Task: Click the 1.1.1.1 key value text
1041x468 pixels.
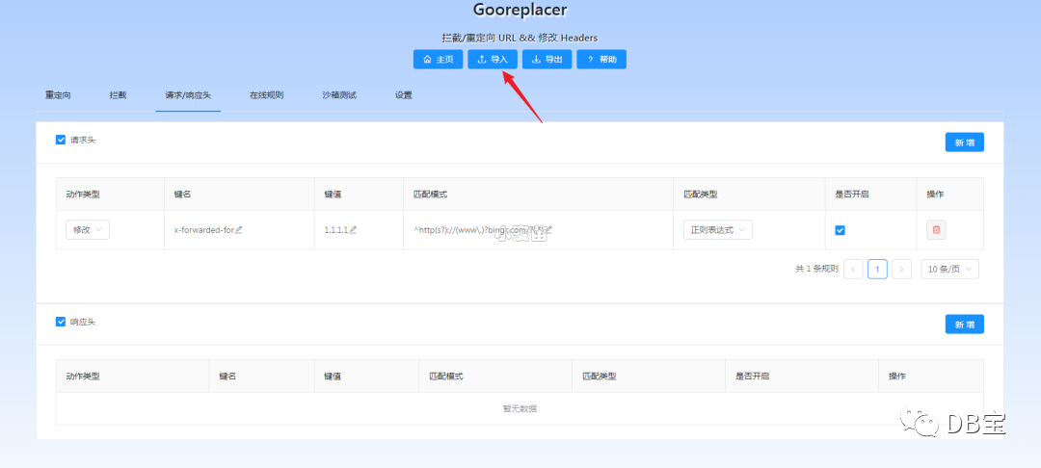Action: click(336, 230)
